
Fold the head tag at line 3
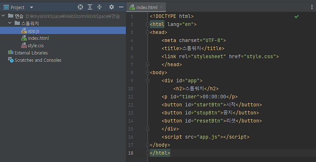147,32
